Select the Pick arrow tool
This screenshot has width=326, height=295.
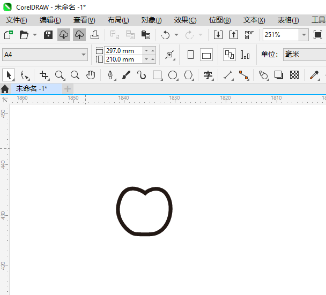[x=9, y=75]
